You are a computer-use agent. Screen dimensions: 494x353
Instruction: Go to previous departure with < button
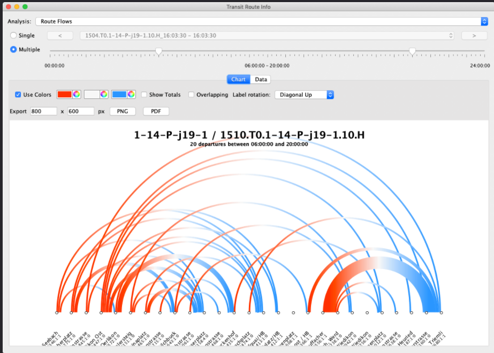pyautogui.click(x=60, y=36)
